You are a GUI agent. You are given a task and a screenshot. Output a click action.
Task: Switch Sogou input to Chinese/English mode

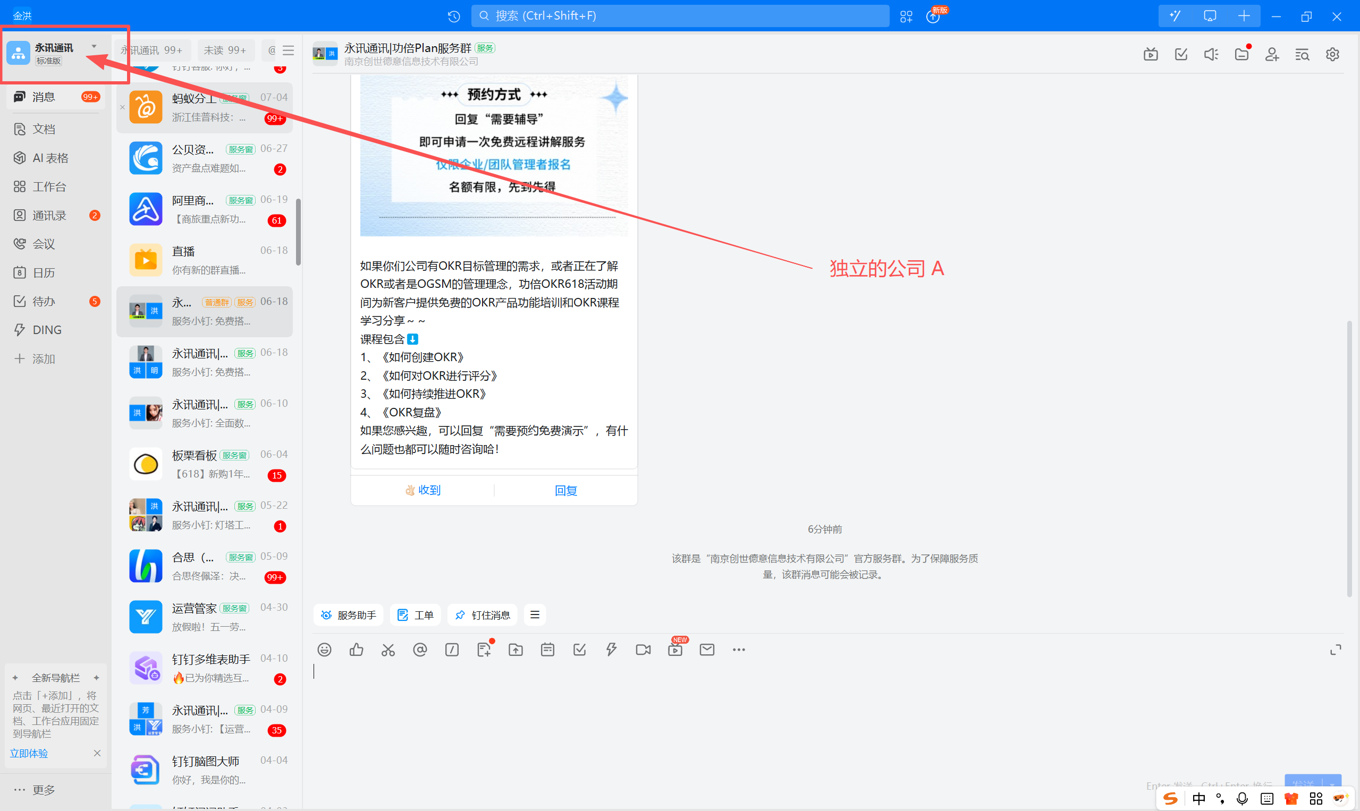tap(1198, 798)
